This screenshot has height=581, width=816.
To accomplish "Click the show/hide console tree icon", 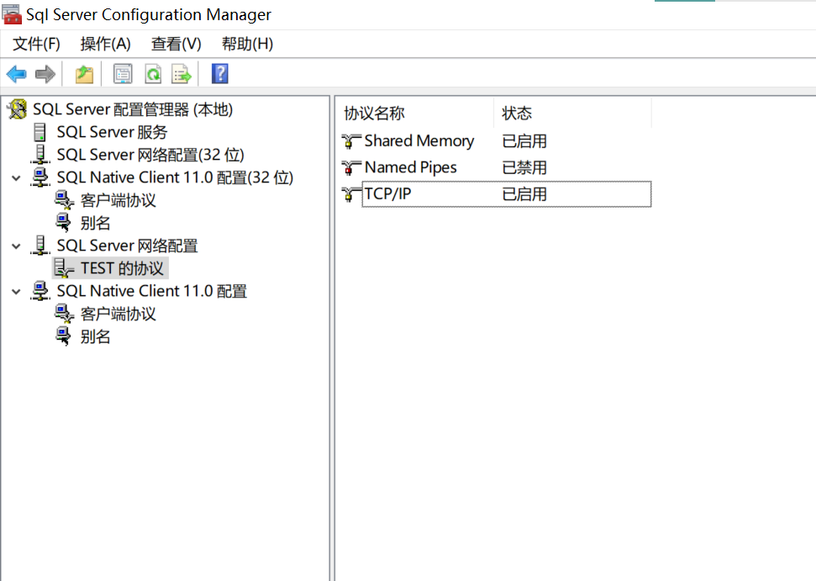I will tap(122, 74).
